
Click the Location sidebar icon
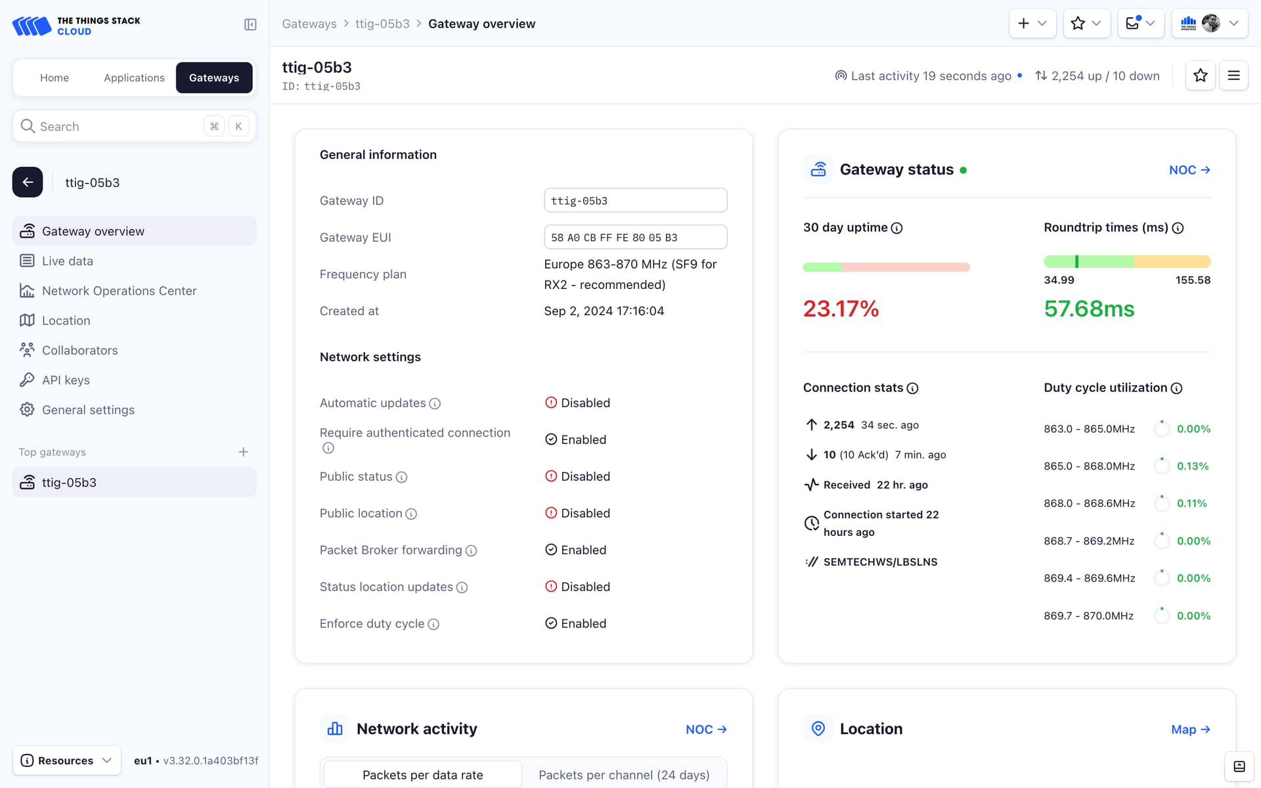[x=27, y=320]
